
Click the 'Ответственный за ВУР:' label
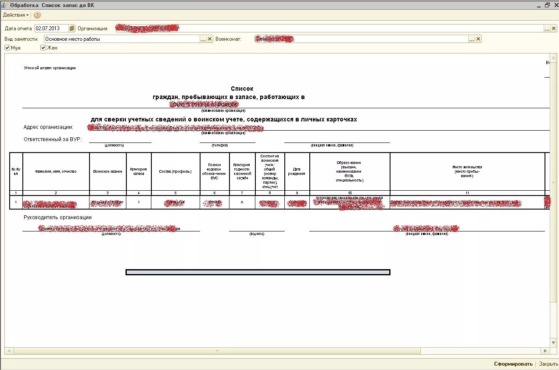53,139
